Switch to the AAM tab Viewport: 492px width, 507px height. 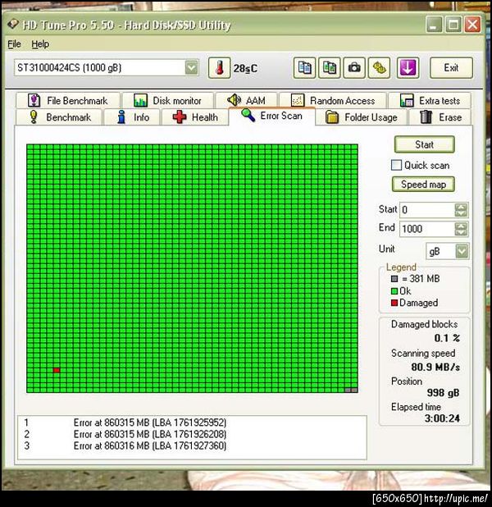(x=246, y=101)
